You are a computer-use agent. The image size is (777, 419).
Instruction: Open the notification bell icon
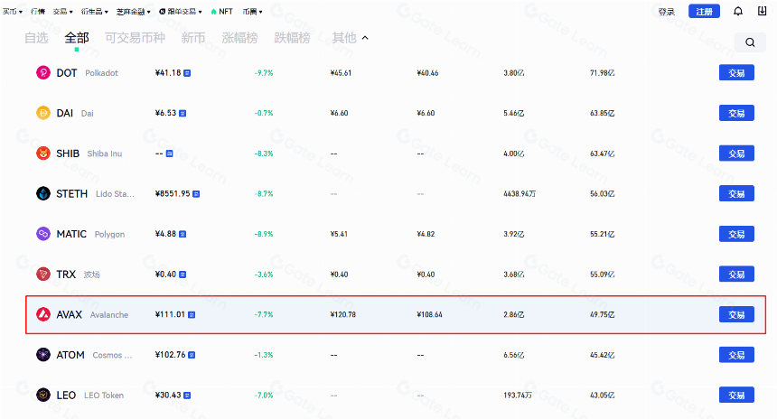738,11
